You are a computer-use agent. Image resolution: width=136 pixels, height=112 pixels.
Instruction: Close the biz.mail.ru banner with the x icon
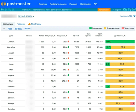113,10
